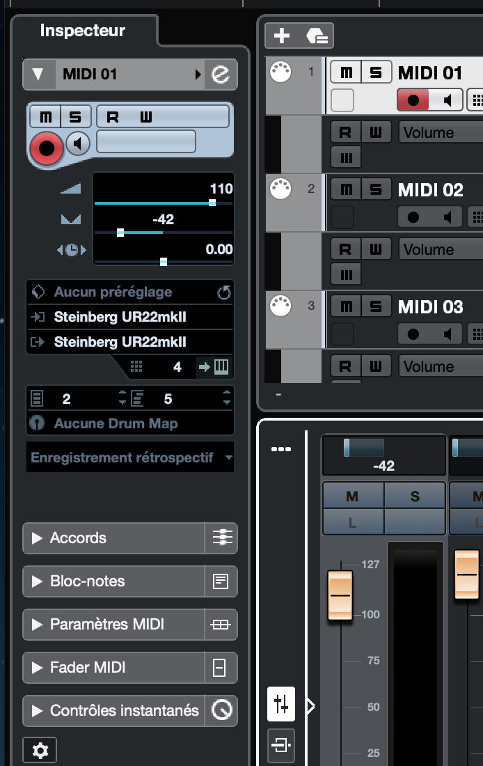Click the Add Track plus icon
Viewport: 483px width, 766px height.
pyautogui.click(x=281, y=36)
